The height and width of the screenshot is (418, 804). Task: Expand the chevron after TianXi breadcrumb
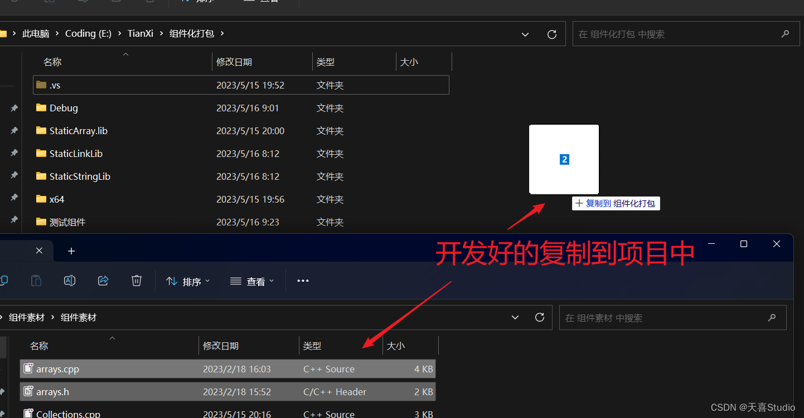162,33
